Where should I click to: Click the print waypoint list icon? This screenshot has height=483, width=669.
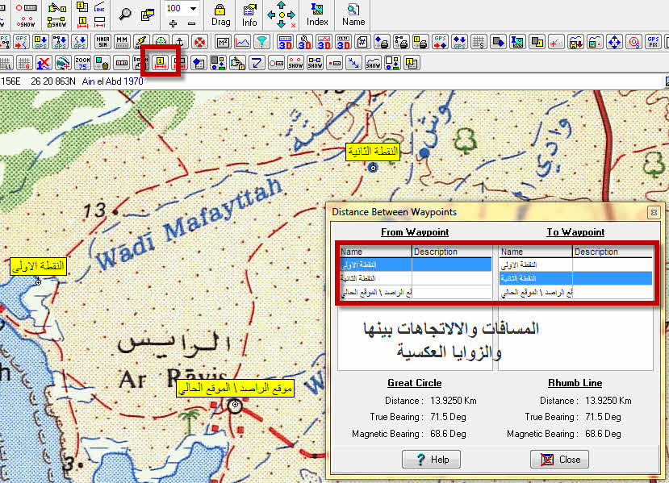coord(420,42)
